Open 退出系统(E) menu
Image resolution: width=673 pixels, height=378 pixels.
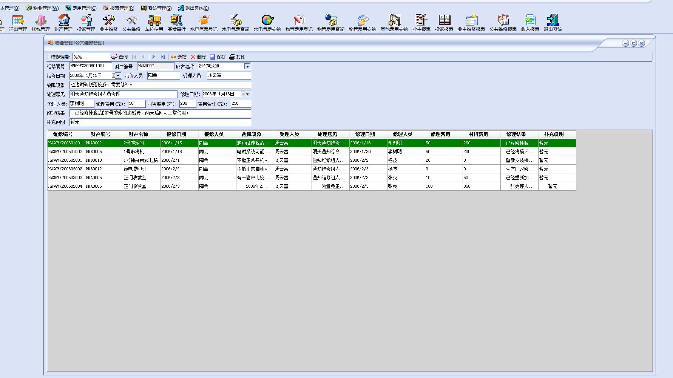pos(193,8)
